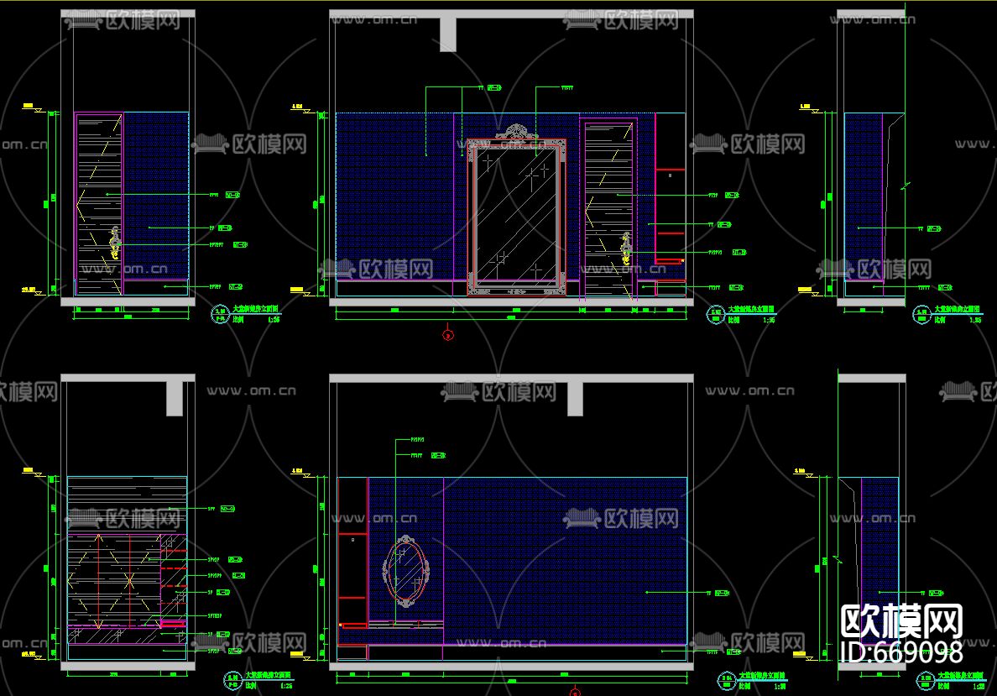The width and height of the screenshot is (997, 696).
Task: Click the break-line symbol in the bottom-right elevation
Action: click(x=838, y=559)
